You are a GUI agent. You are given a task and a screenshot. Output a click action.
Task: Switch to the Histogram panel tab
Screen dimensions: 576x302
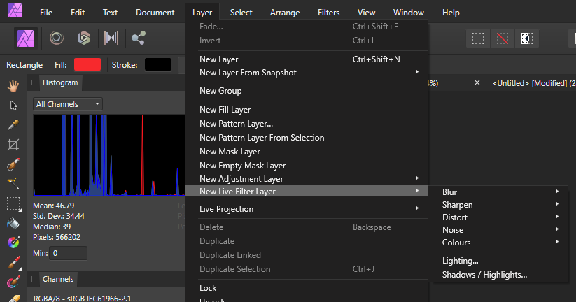pos(60,82)
